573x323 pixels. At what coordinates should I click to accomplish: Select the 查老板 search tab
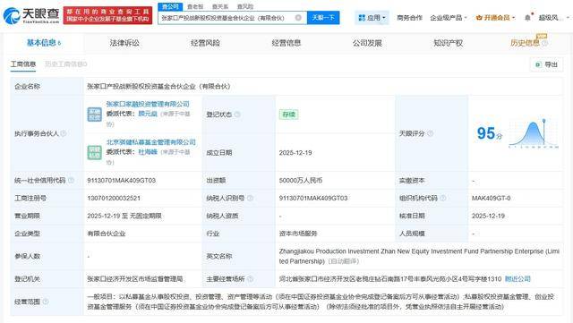(x=195, y=6)
